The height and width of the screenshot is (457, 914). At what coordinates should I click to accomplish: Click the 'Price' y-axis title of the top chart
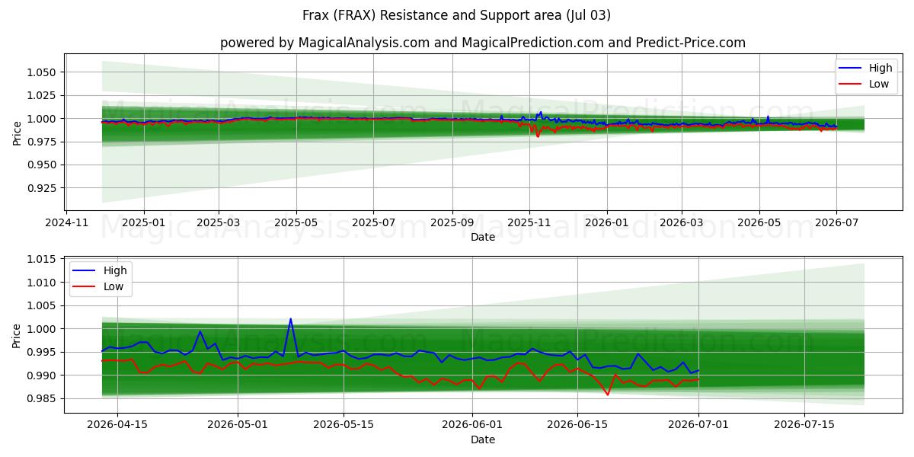pos(17,133)
